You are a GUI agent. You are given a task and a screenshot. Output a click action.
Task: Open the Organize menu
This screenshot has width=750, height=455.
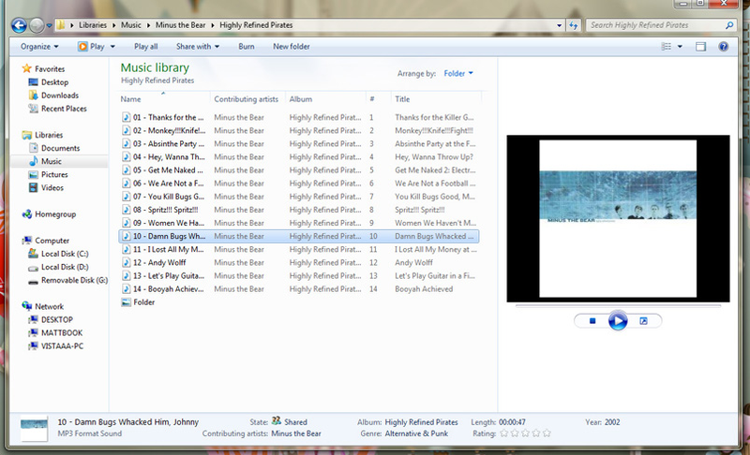point(39,46)
